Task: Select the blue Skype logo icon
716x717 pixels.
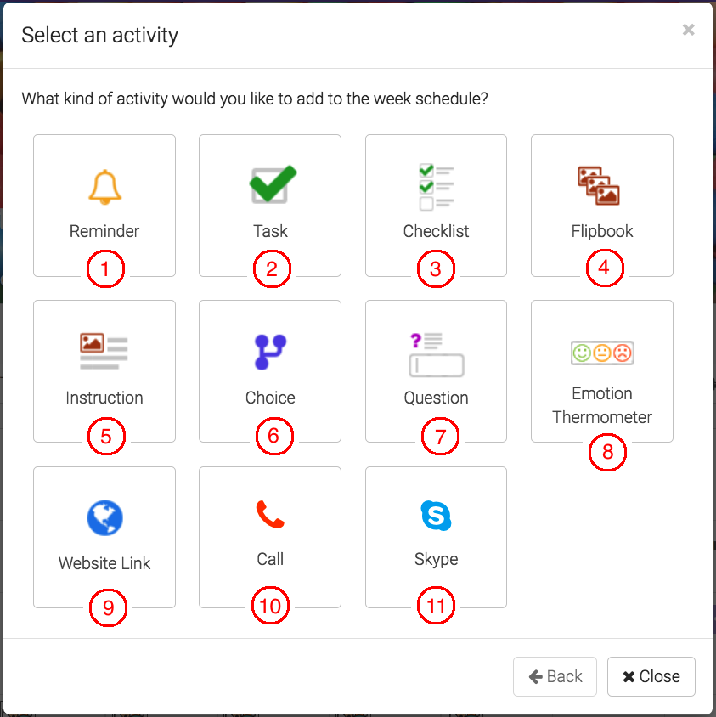Action: [x=436, y=516]
